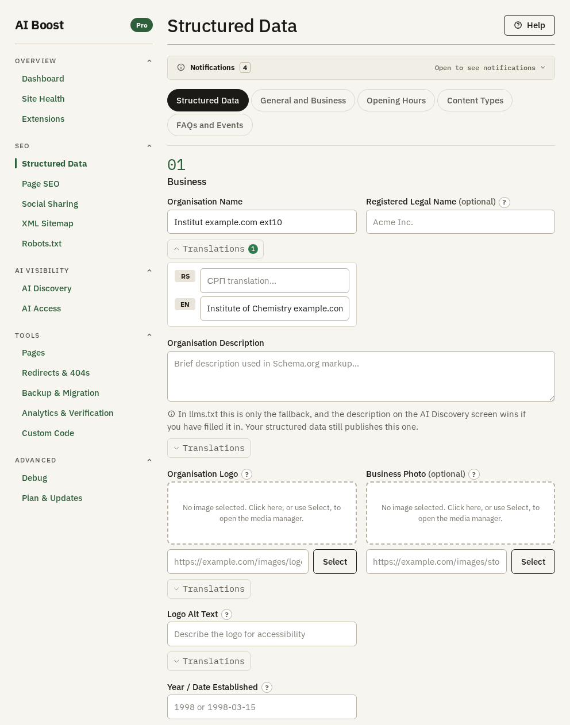Collapse the Advanced sidebar section
The height and width of the screenshot is (725, 570).
tap(149, 460)
